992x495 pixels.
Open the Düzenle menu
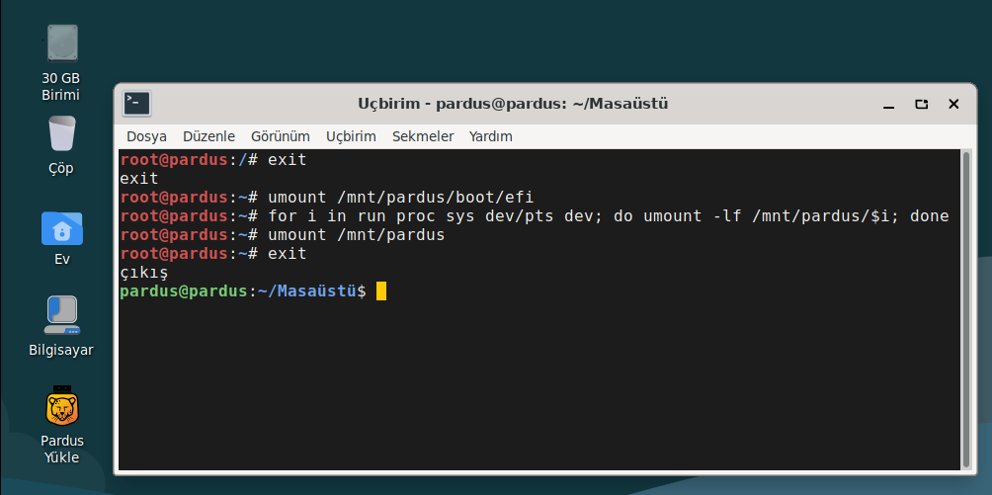click(208, 136)
